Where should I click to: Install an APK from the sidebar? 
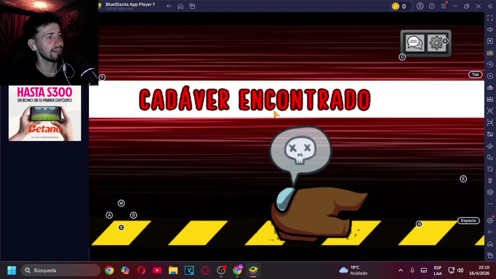click(x=490, y=99)
